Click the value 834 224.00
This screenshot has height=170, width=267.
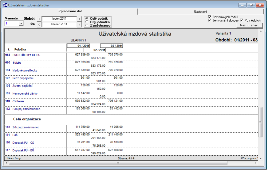point(98,104)
